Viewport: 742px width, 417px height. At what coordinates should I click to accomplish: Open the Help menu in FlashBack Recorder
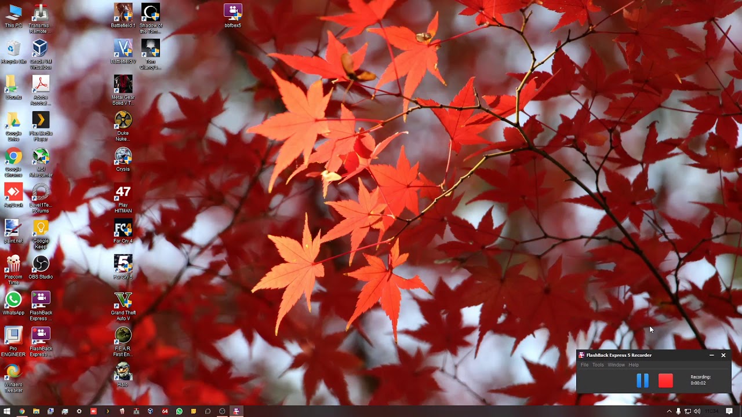634,365
